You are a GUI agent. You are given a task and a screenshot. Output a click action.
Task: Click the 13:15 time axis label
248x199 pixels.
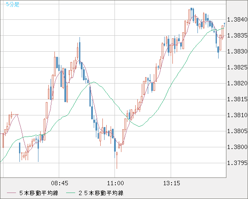coord(172,183)
